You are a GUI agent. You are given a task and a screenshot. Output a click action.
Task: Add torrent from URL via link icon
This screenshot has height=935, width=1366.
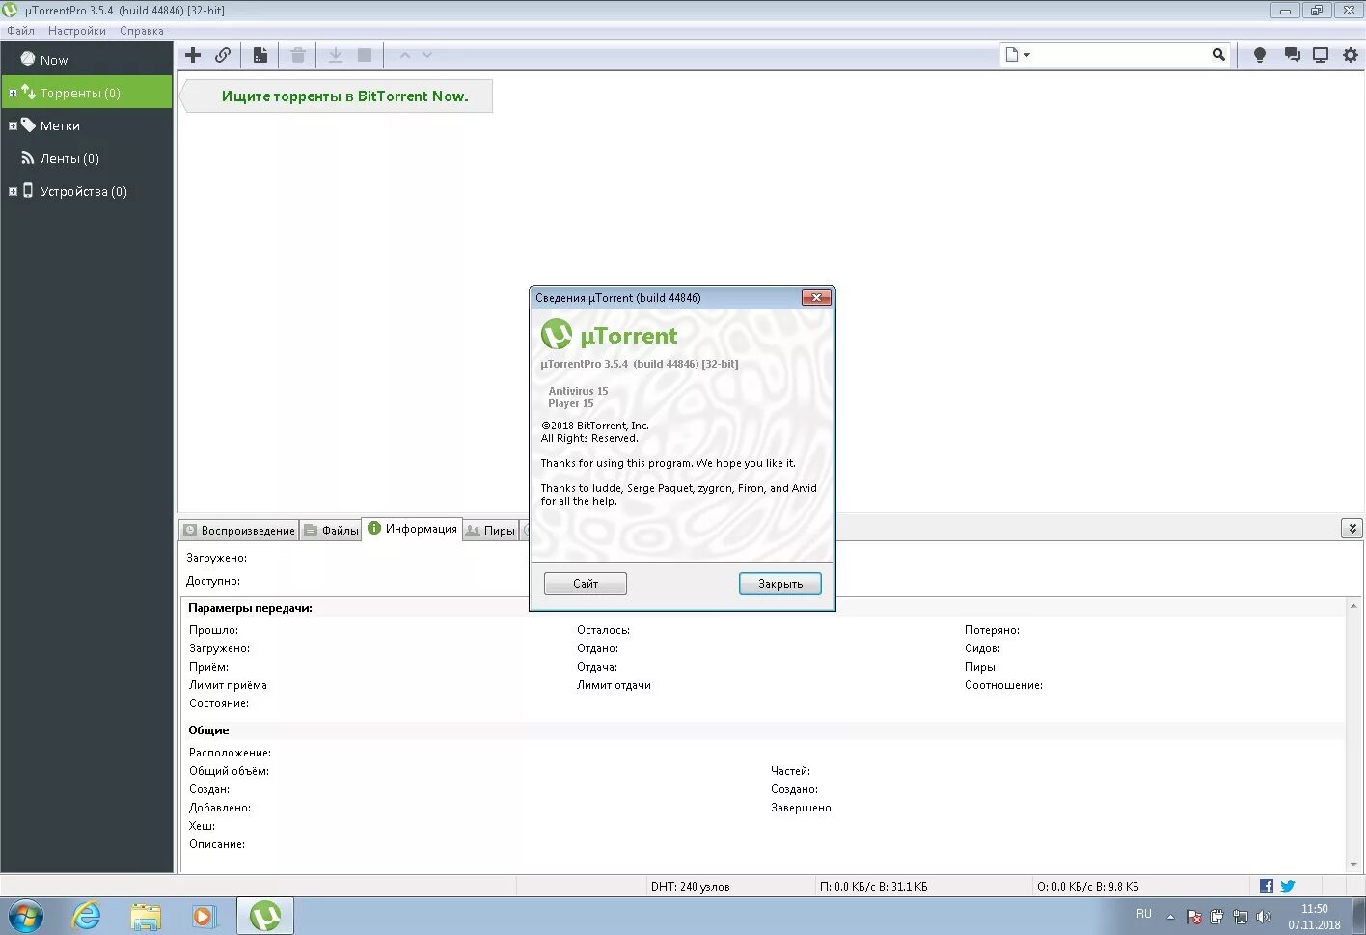pyautogui.click(x=223, y=55)
